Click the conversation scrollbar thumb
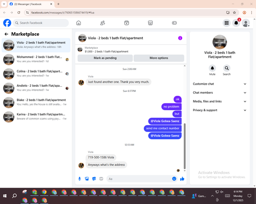This screenshot has width=256, height=204. click(x=184, y=146)
